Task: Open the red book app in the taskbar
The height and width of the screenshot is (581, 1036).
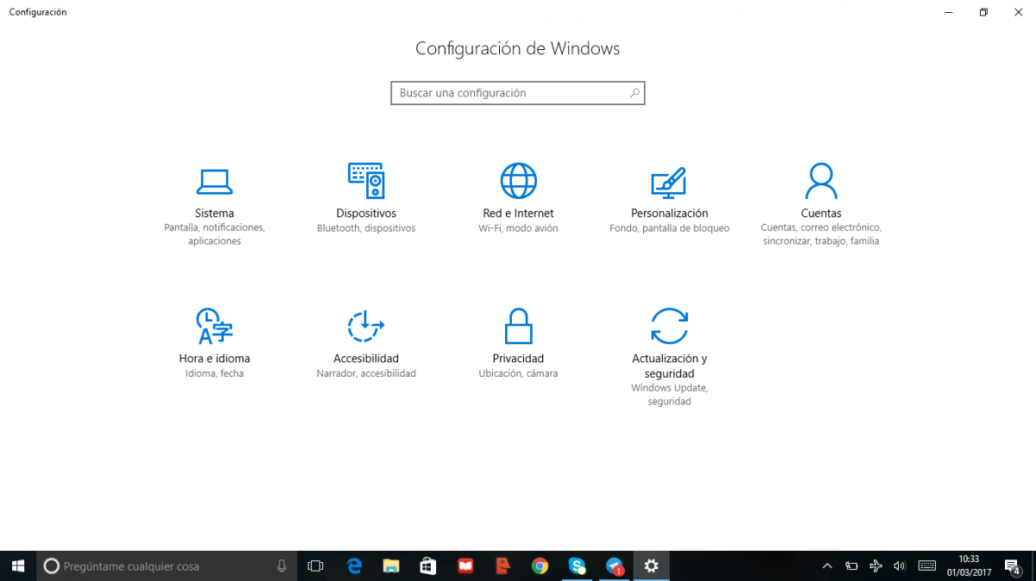Action: tap(465, 566)
